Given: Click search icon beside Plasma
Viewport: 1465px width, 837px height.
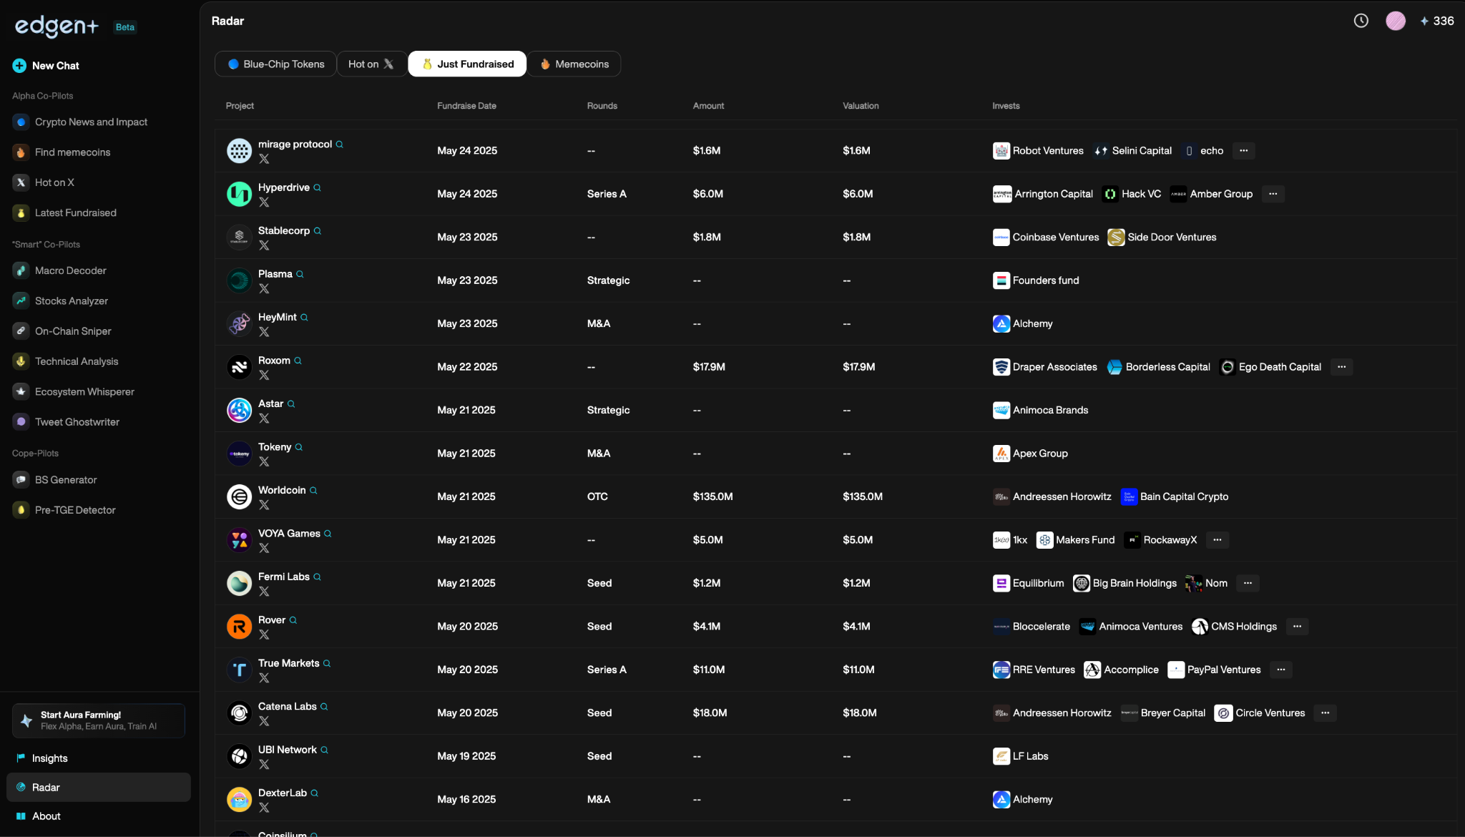Looking at the screenshot, I should click(300, 275).
